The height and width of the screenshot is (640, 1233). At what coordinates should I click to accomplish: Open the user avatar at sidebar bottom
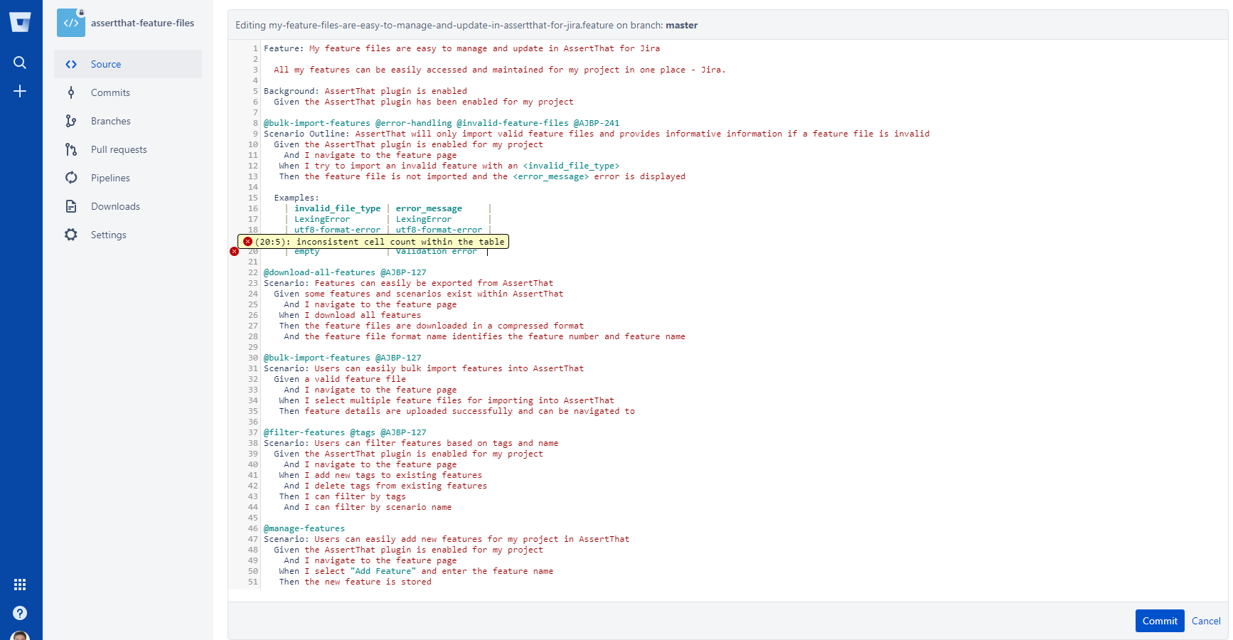pyautogui.click(x=20, y=636)
